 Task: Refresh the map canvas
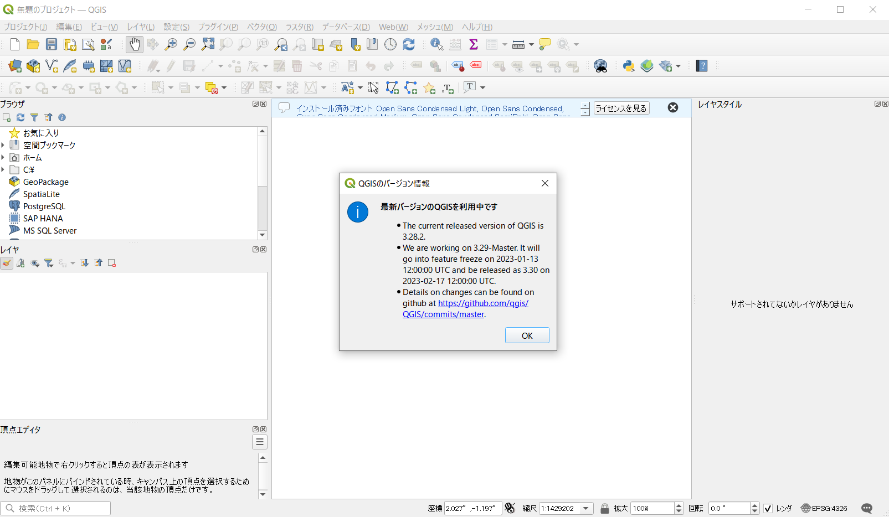click(x=409, y=44)
